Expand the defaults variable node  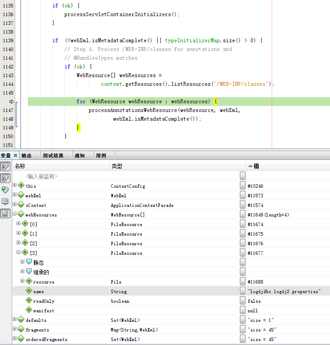pos(14,319)
